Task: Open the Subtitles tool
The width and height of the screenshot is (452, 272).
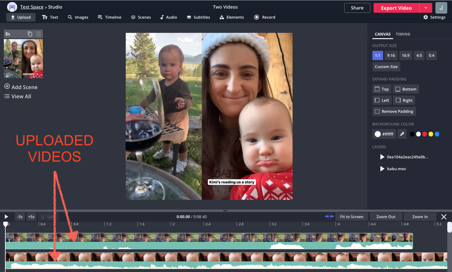Action: (x=198, y=17)
